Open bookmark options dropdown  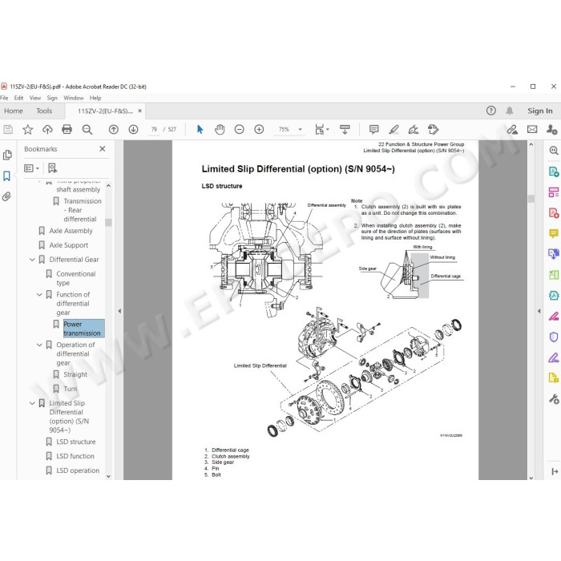click(x=31, y=168)
